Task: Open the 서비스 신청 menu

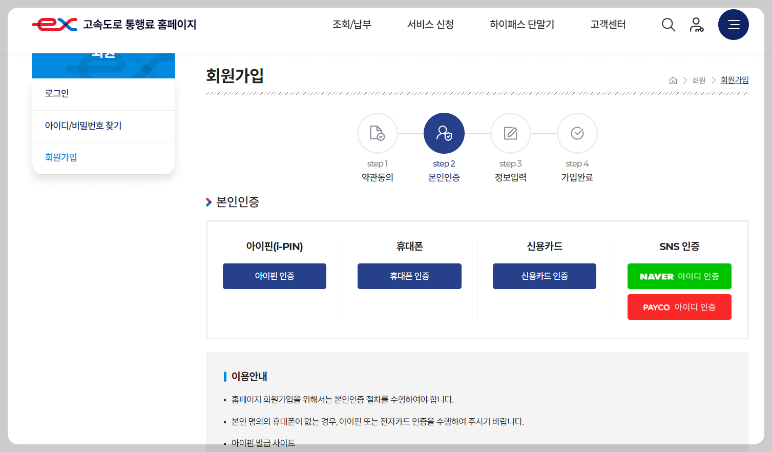Action: tap(430, 24)
